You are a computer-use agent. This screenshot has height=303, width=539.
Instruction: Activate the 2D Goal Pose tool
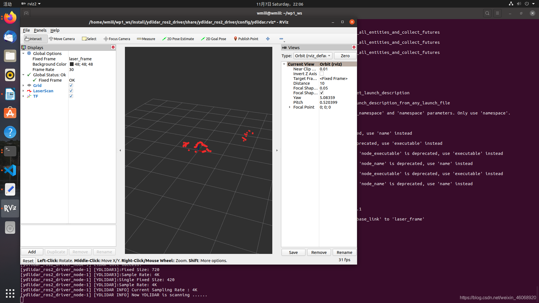click(x=213, y=39)
